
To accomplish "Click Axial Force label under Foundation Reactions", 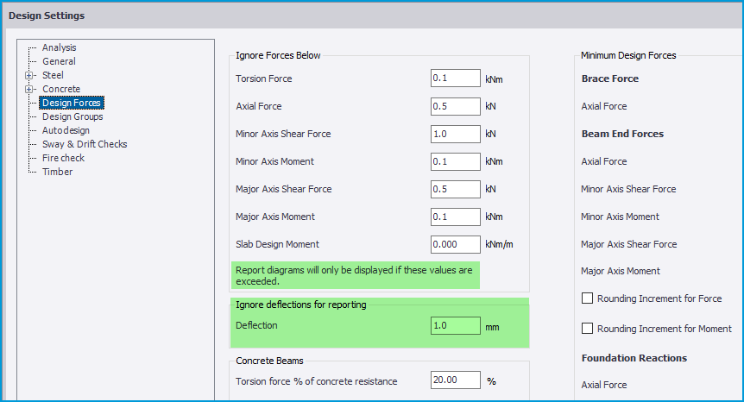I will tap(604, 385).
